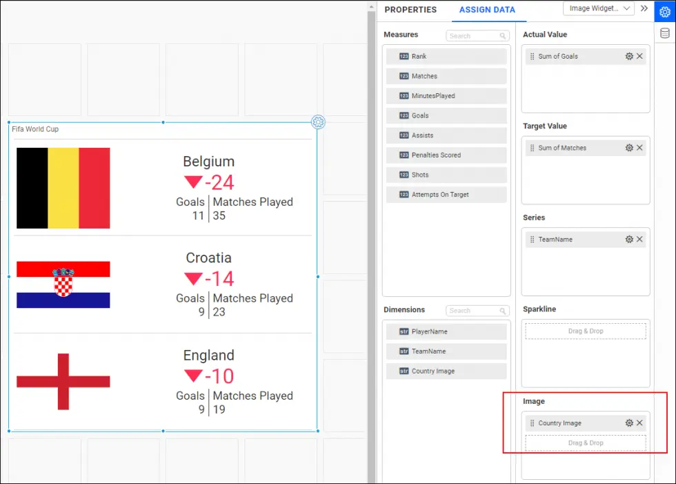Click the Belgium flag image
This screenshot has width=676, height=484.
click(63, 188)
